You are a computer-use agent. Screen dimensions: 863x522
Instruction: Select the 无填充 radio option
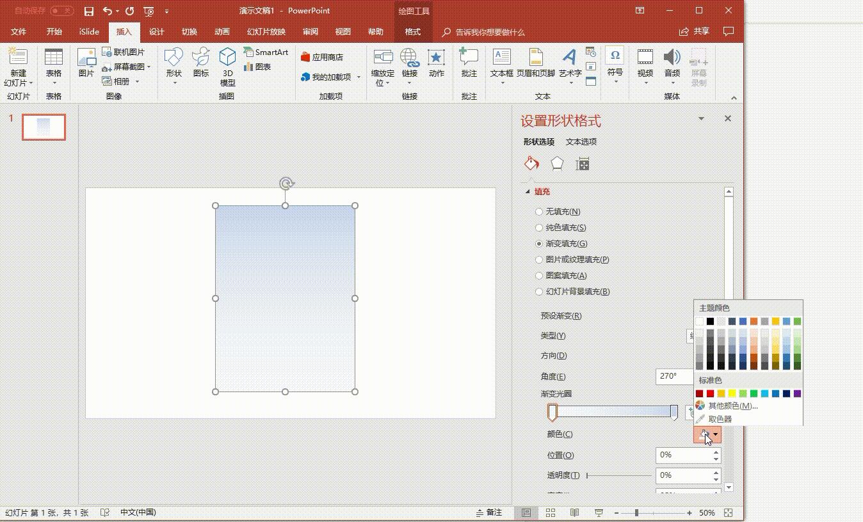[539, 211]
